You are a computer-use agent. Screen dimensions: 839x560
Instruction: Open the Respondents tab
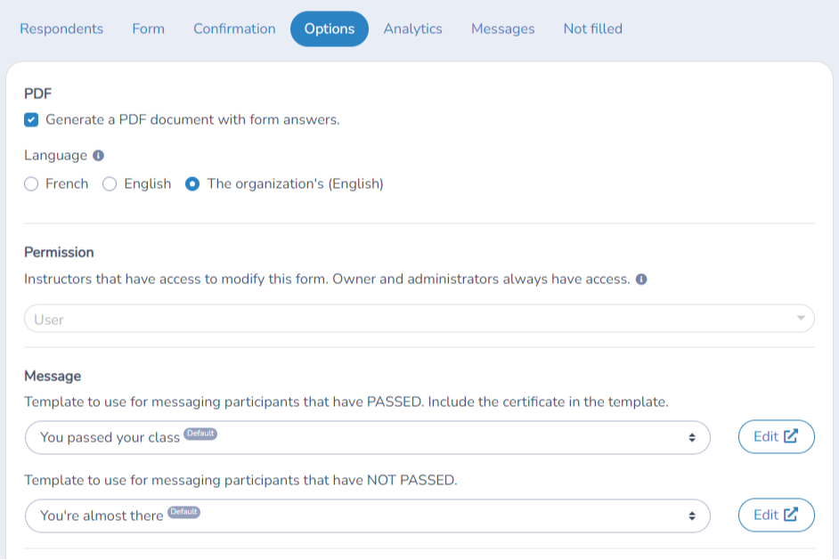click(x=61, y=28)
